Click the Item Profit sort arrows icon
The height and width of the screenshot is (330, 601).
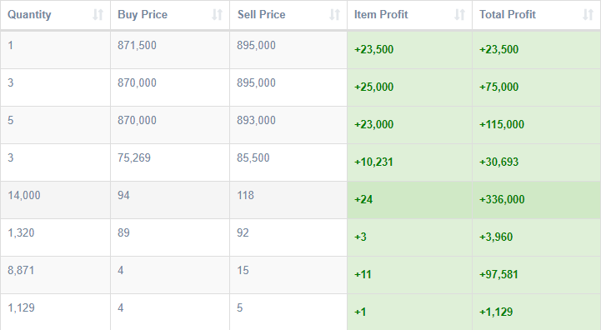(x=460, y=14)
